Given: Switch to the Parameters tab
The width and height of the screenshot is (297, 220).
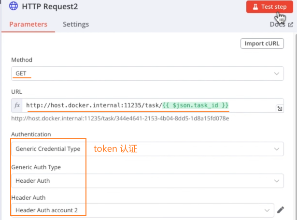Looking at the screenshot, I should (28, 24).
